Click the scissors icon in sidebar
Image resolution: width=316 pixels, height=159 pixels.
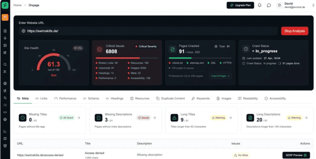(x=5, y=72)
